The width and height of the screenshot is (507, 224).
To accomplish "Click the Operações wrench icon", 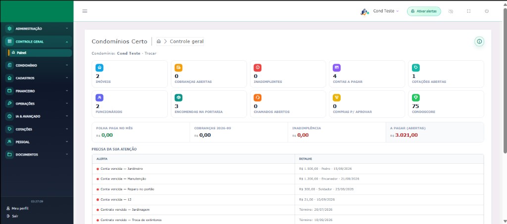I will (x=9, y=104).
